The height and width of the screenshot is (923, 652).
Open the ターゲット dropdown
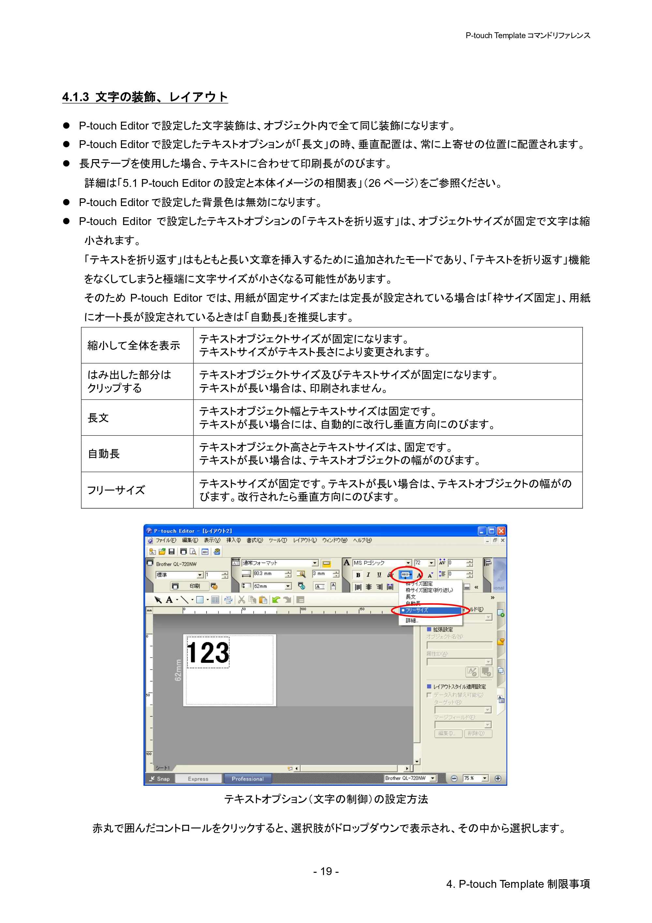[x=488, y=710]
